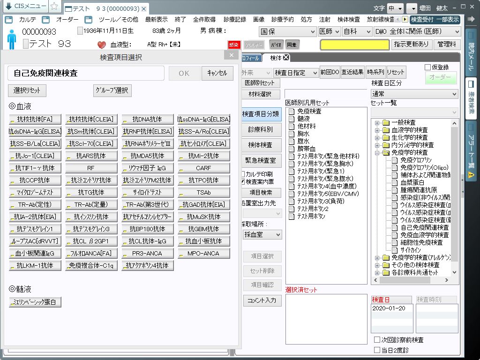Open the 処方 menu item

pos(306,20)
